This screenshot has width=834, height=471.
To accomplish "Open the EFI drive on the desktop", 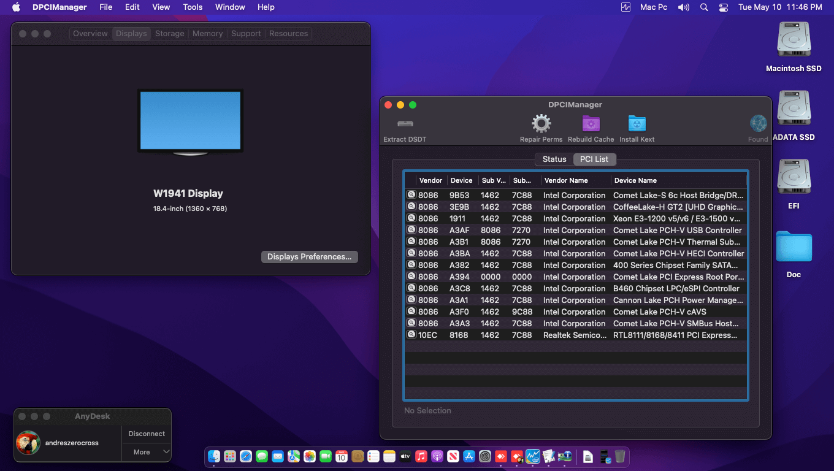I will pos(794,177).
